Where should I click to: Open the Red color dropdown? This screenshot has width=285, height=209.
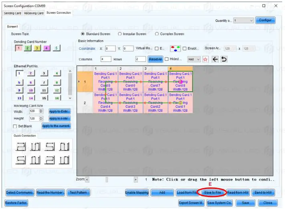pos(194,59)
